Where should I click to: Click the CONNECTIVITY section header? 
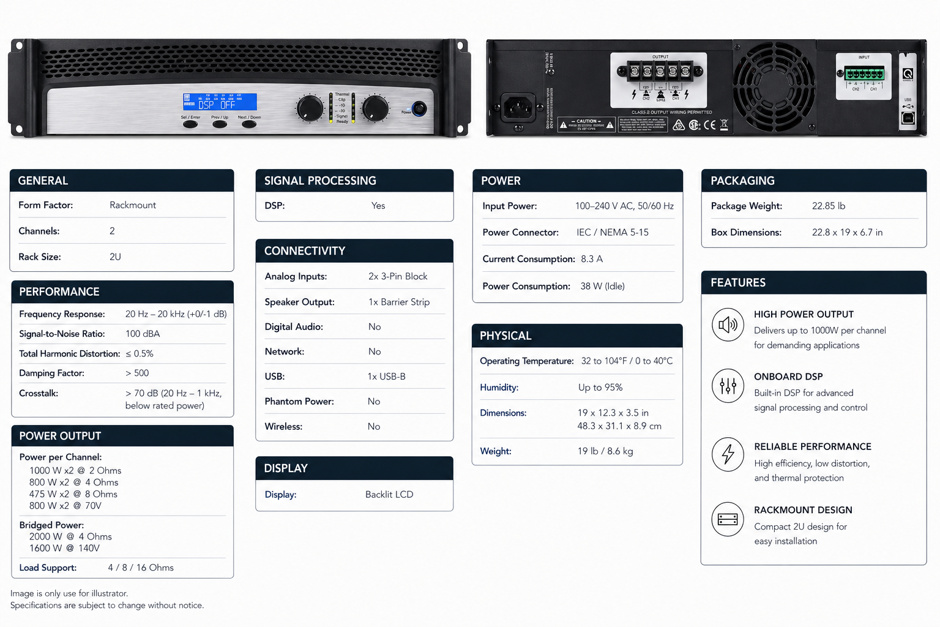pos(354,251)
